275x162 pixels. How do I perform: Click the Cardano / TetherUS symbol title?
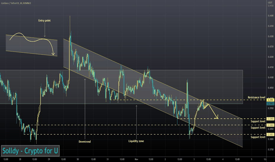click(x=16, y=3)
